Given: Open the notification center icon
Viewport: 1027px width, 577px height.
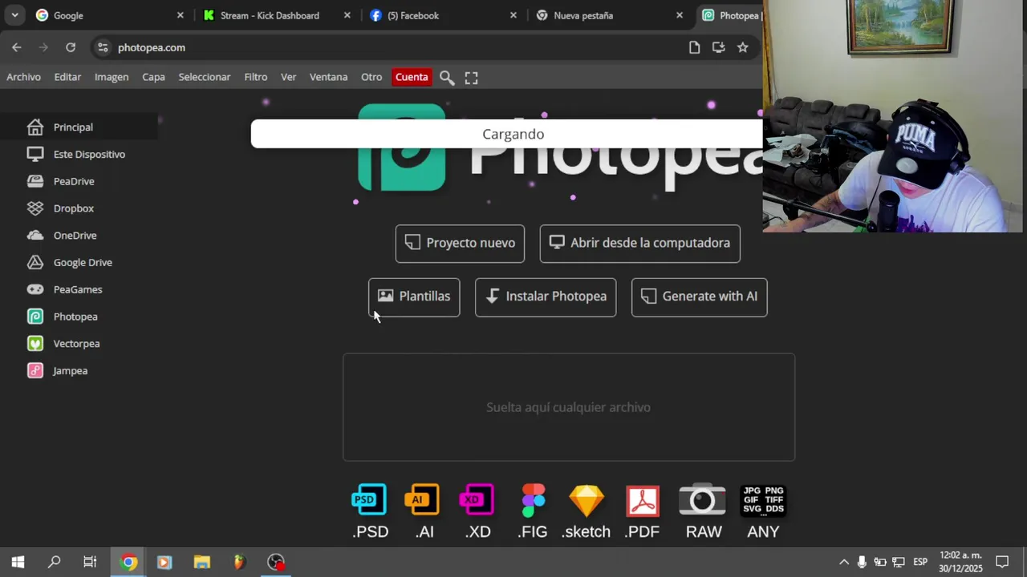Looking at the screenshot, I should (x=1002, y=562).
